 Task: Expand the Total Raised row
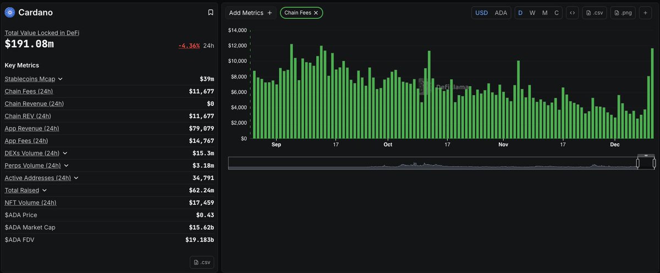(44, 190)
